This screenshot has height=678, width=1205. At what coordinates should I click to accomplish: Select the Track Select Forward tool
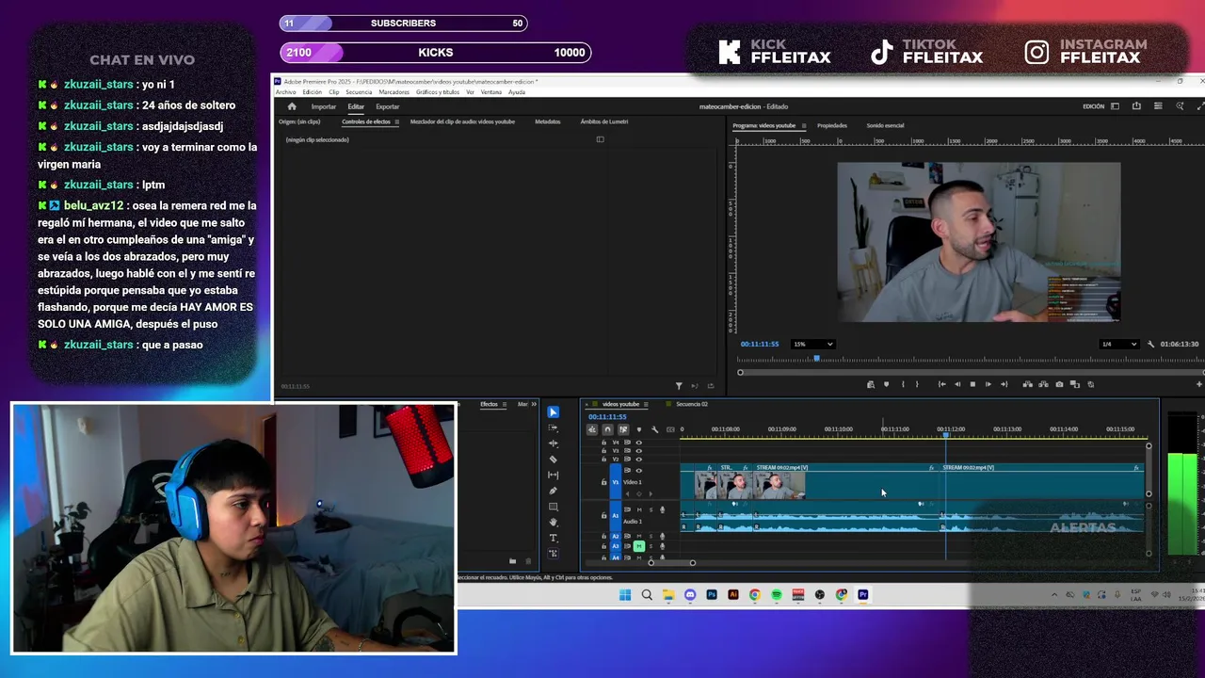click(x=554, y=428)
